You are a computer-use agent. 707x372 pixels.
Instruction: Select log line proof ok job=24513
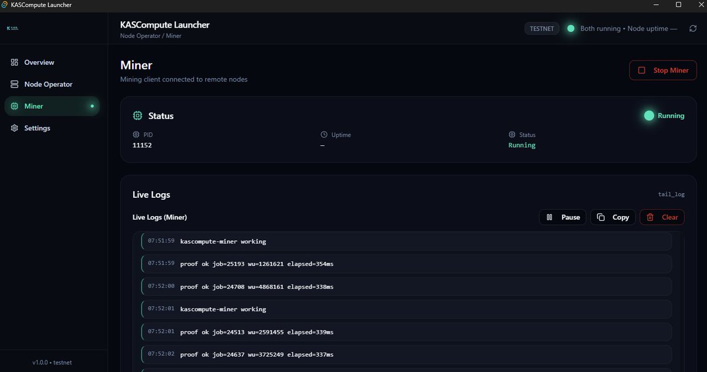(407, 332)
